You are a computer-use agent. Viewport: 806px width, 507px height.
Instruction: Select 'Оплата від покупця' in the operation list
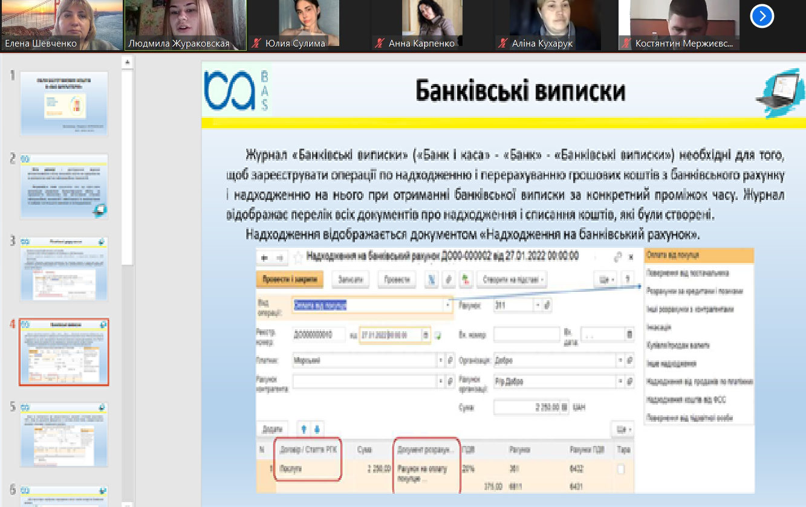click(673, 255)
